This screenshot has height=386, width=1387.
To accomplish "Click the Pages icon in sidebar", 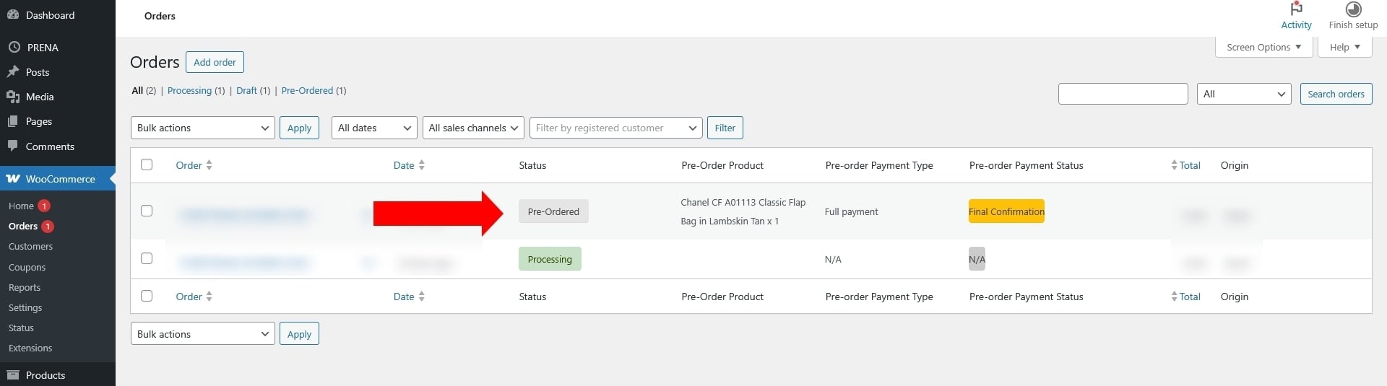I will pos(13,121).
